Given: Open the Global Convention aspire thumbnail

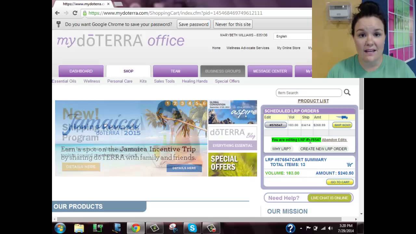Looking at the screenshot, I should pyautogui.click(x=232, y=112).
